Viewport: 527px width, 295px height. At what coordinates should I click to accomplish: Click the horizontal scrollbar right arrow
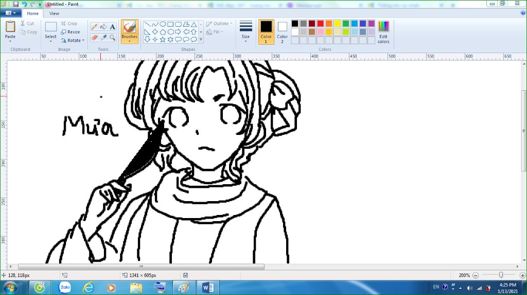coord(517,266)
